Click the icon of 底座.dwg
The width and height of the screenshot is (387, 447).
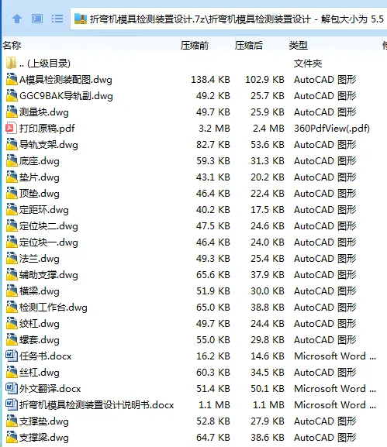coord(12,161)
